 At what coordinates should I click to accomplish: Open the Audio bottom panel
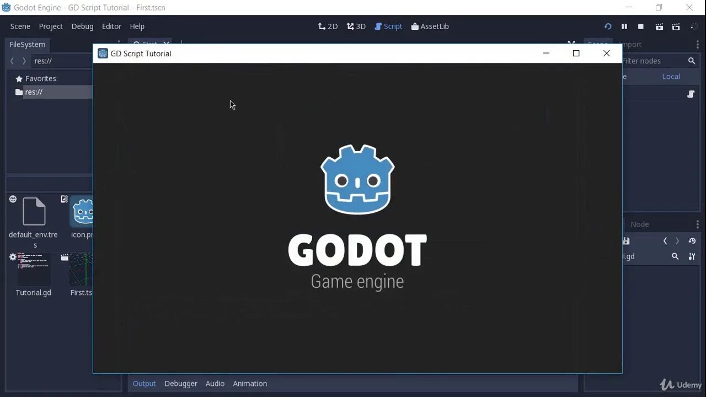pos(215,384)
